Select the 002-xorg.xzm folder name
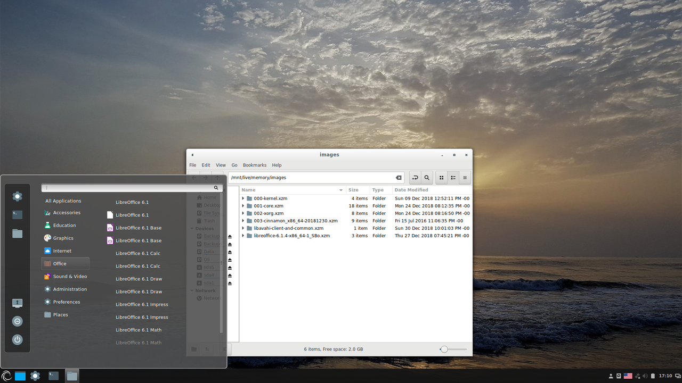 [269, 213]
